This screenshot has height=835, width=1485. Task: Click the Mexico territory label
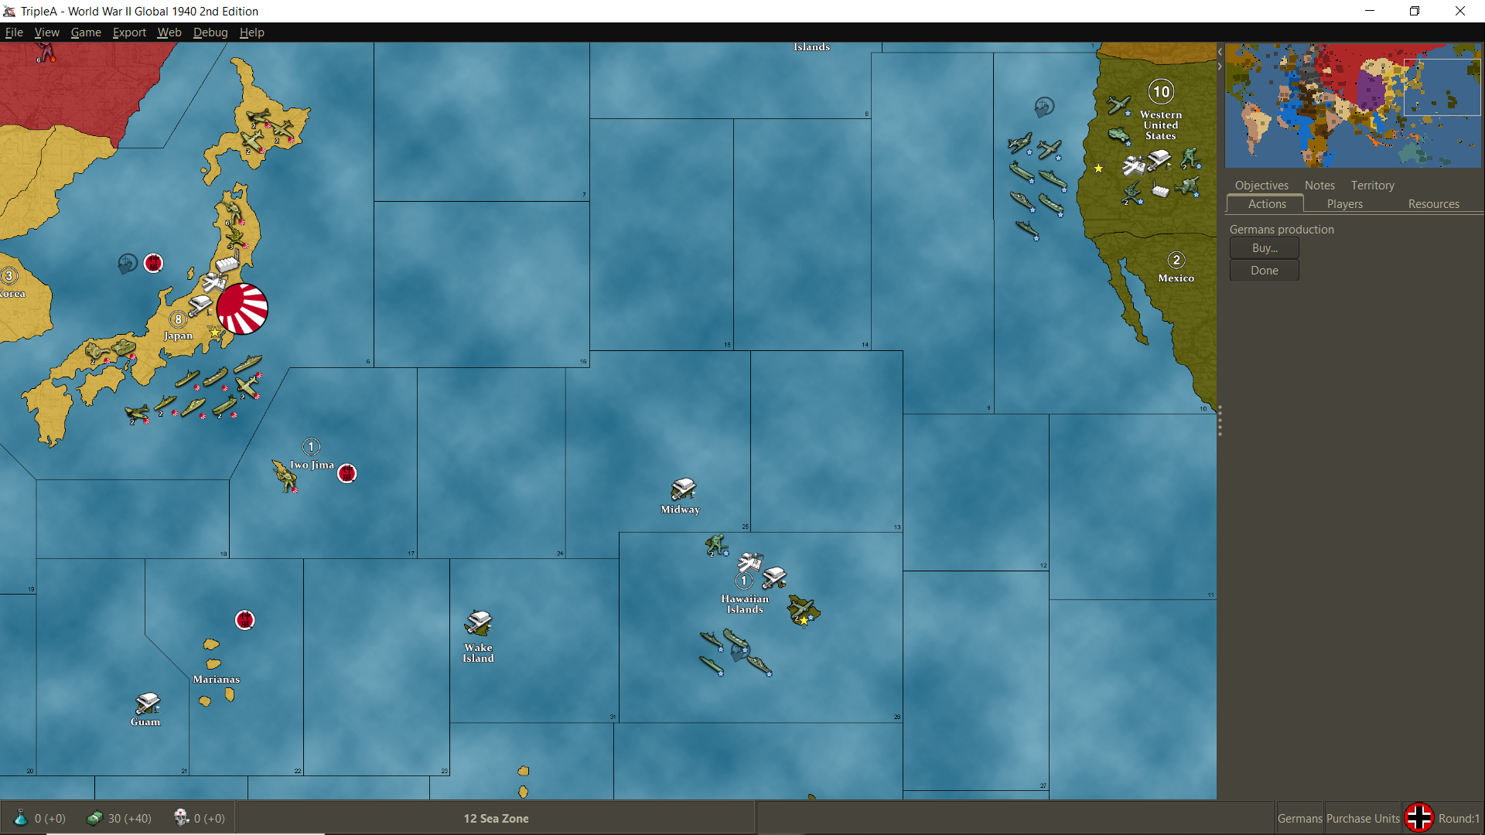tap(1176, 278)
